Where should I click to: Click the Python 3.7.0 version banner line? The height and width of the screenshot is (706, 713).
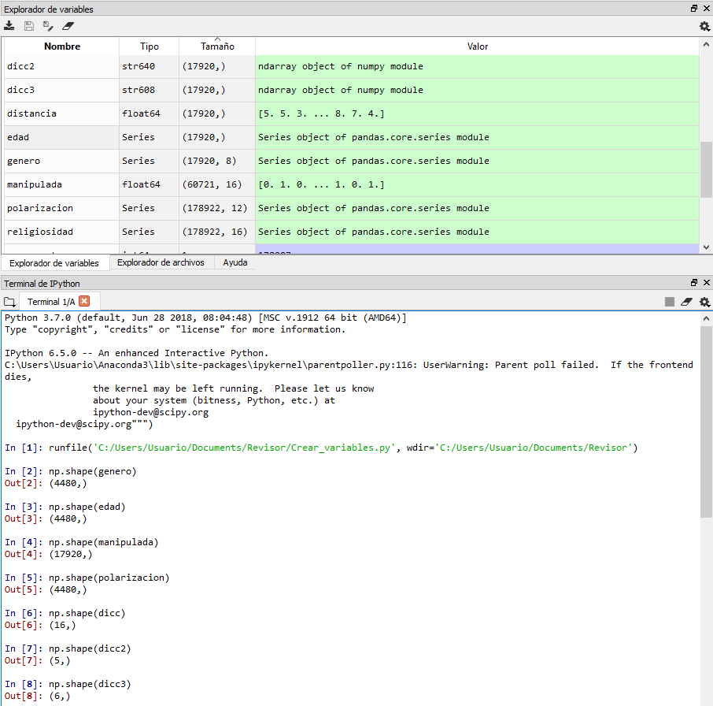pos(205,318)
